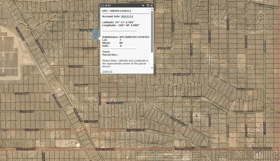Open account info link R042214
Viewport: 280px width, 161px height.
click(x=127, y=16)
